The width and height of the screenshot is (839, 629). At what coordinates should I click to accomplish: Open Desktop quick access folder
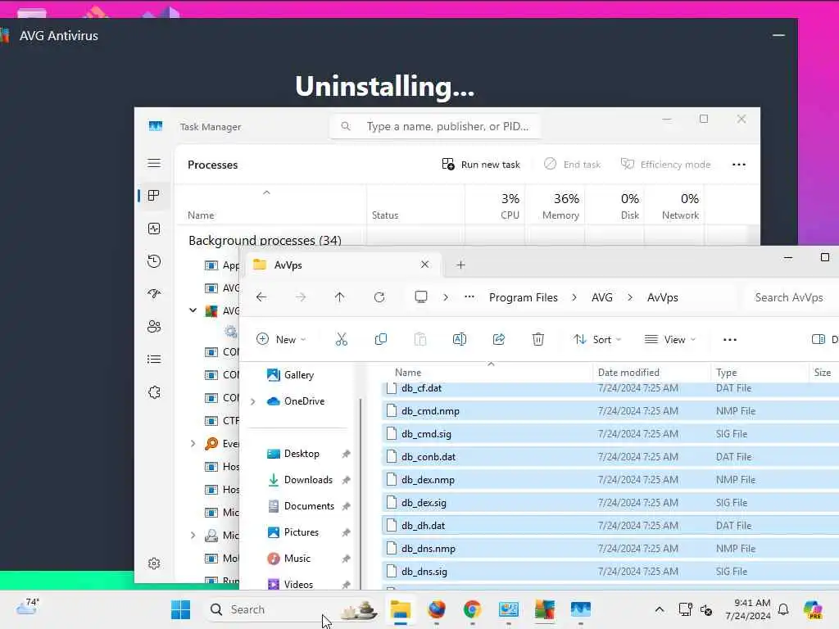tap(293, 454)
